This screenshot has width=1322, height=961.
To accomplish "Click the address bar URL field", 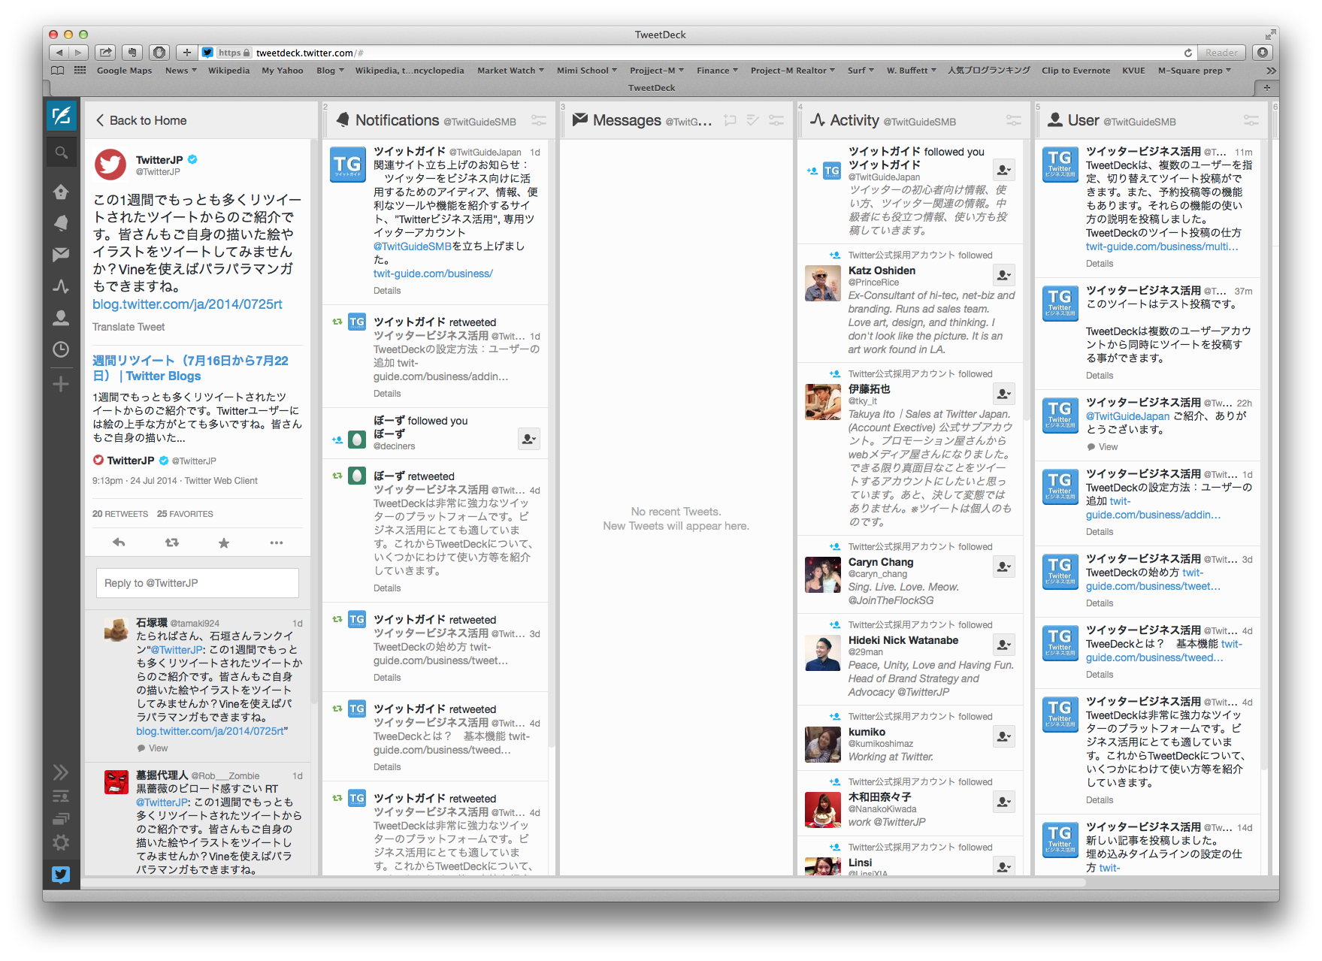I will point(699,53).
